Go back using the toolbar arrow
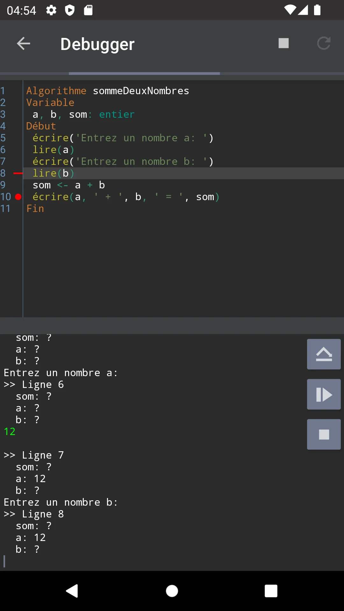Viewport: 344px width, 611px height. 24,44
